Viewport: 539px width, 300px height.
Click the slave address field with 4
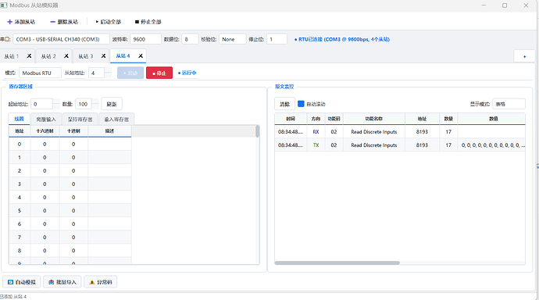pyautogui.click(x=97, y=73)
